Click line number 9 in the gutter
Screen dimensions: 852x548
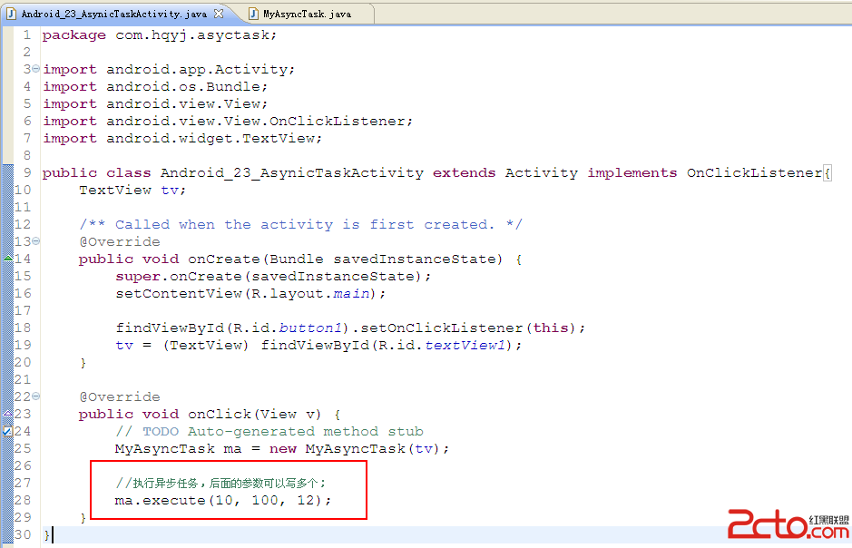27,172
